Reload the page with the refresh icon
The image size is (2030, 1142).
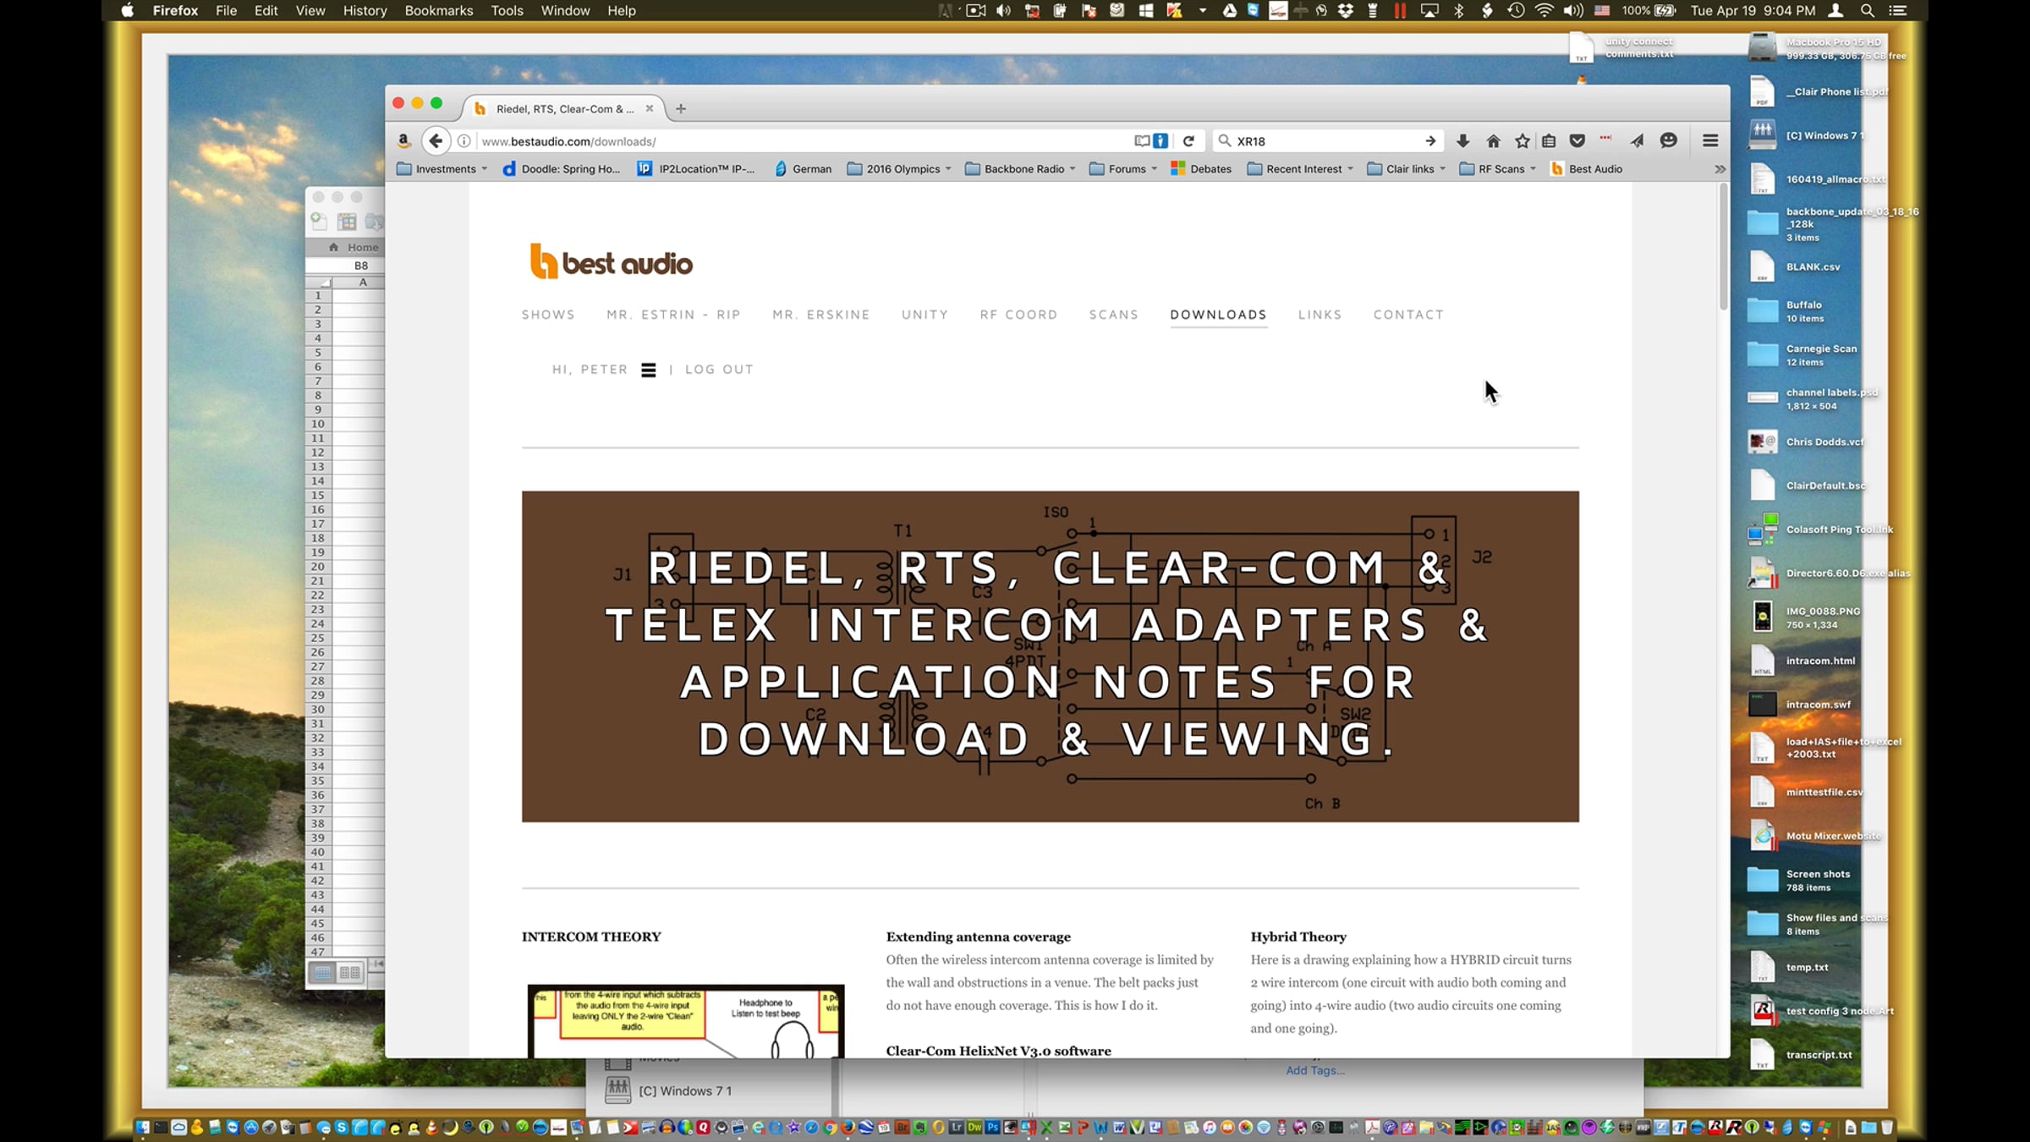(x=1188, y=141)
